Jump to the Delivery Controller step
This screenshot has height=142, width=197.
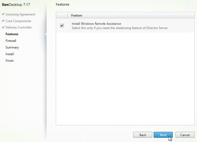19,27
